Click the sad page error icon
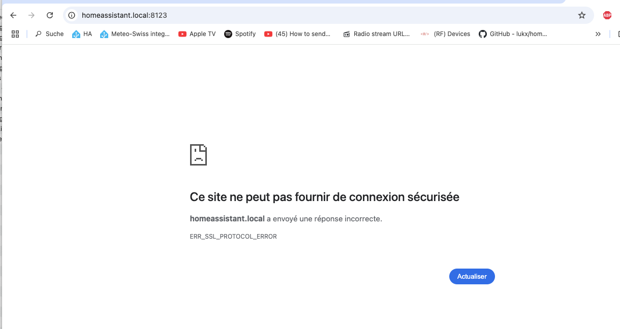 pos(198,155)
